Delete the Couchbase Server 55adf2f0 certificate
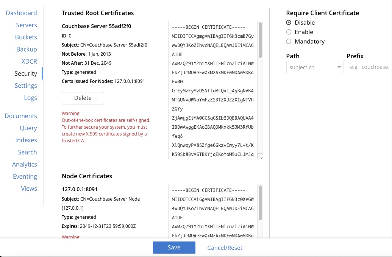Viewport: 392px width, 257px height. tap(83, 98)
